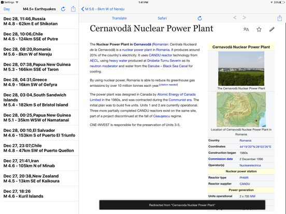Screen dimensions: 286x214
Task: Open the Translate option
Action: point(119,18)
